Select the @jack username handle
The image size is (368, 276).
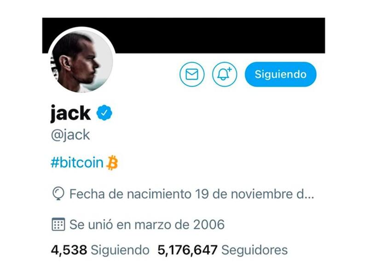(70, 135)
